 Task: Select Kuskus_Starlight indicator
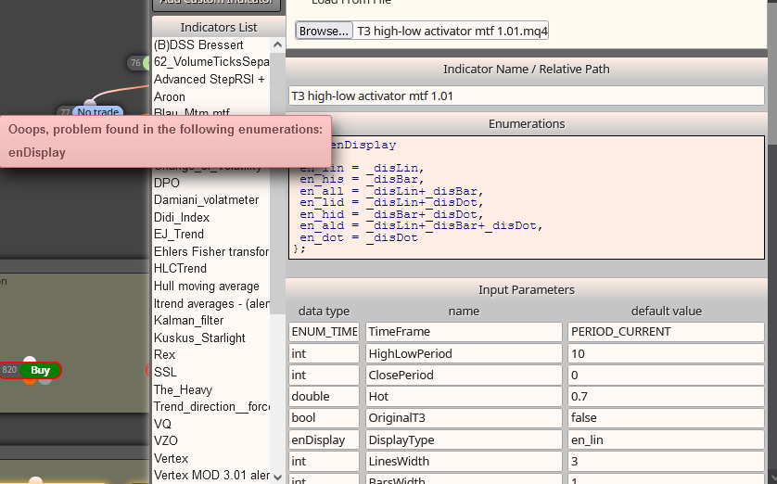click(x=199, y=338)
